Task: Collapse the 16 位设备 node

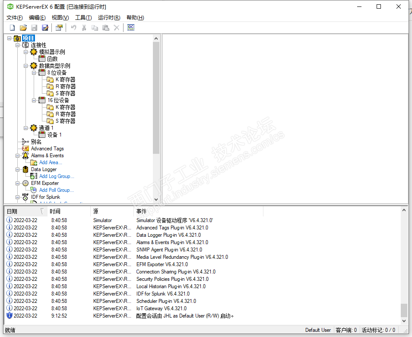Action: [34, 100]
